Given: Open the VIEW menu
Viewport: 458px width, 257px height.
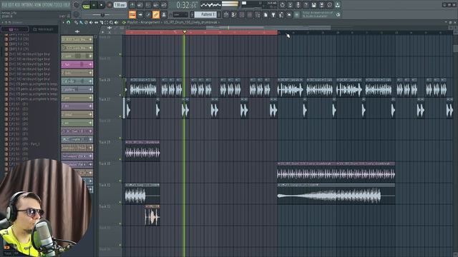Looking at the screenshot, I should pos(39,5).
